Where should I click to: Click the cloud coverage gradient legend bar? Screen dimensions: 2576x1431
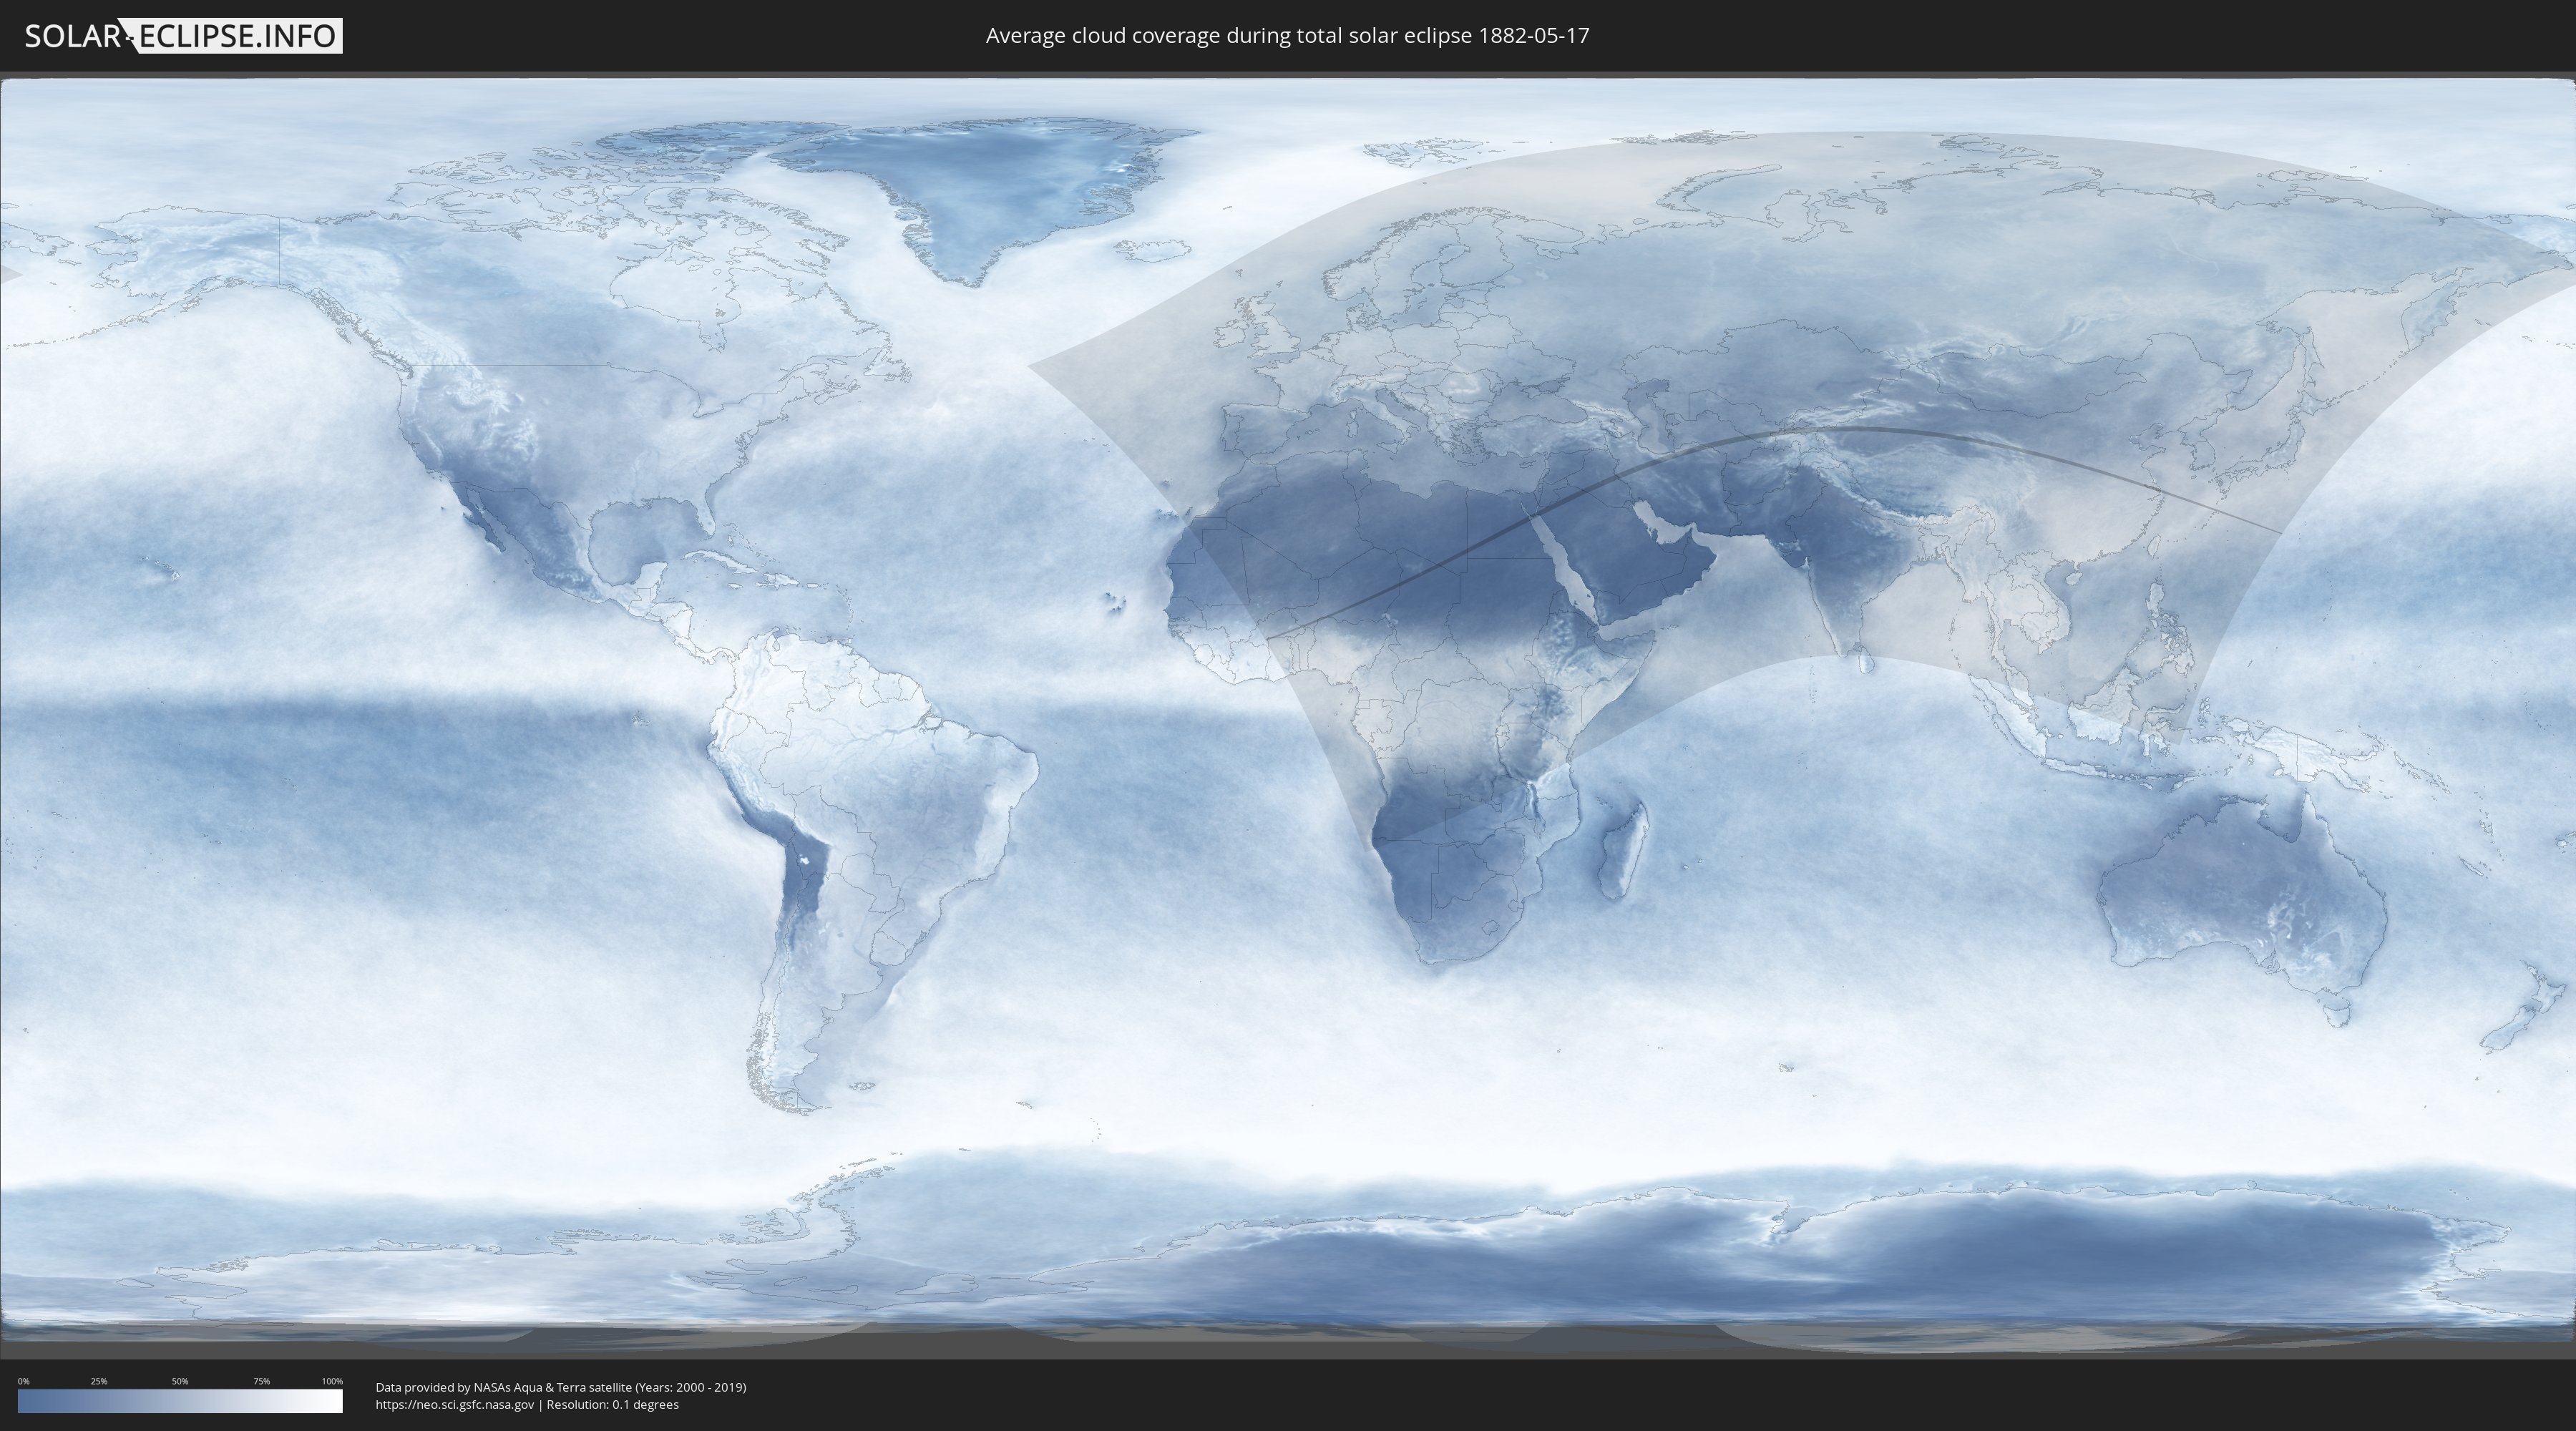(180, 1400)
